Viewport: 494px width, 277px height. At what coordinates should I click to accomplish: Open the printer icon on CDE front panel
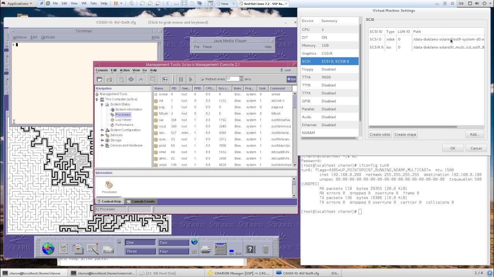coord(206,250)
